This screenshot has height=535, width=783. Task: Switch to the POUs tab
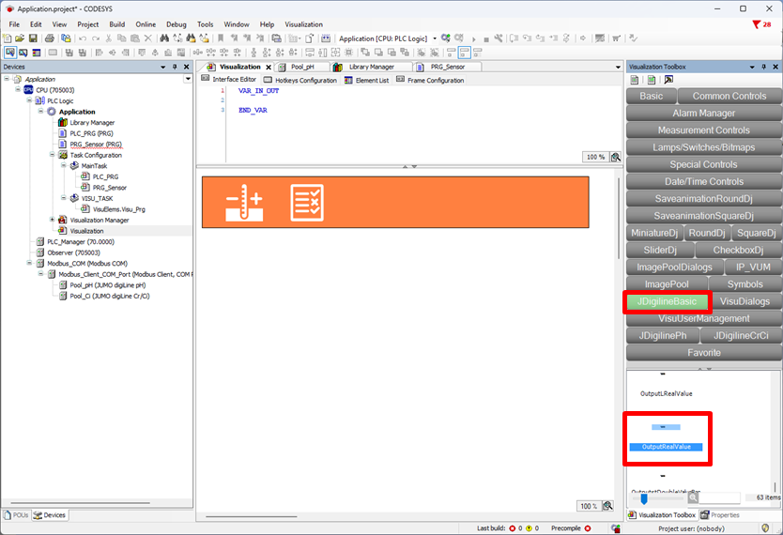click(17, 515)
